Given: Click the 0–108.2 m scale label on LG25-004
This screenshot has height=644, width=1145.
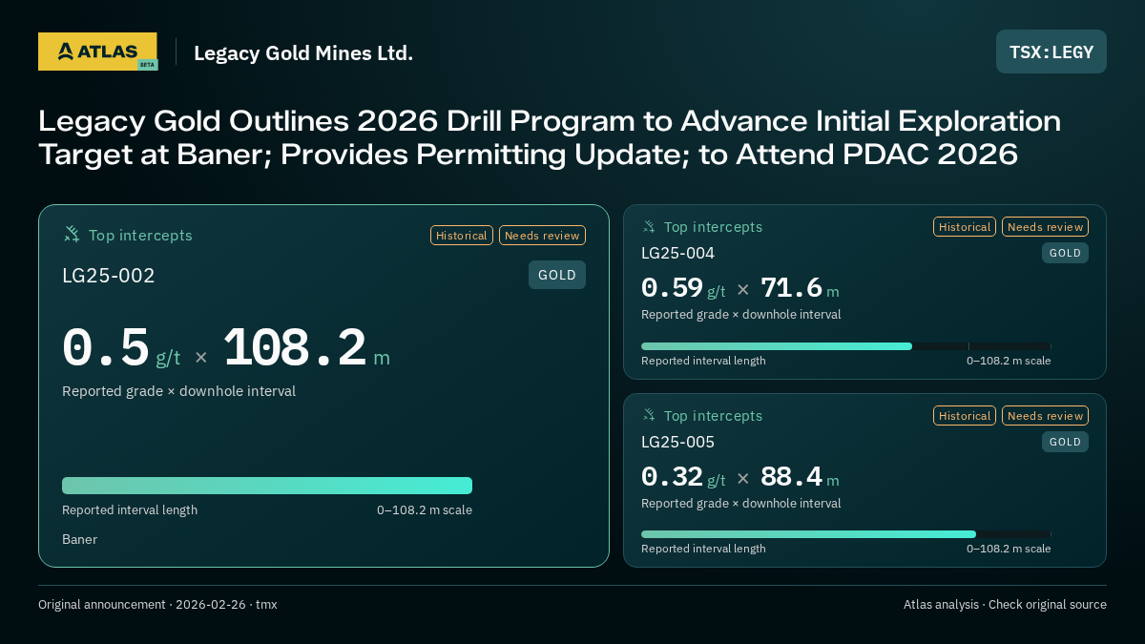Looking at the screenshot, I should (x=1009, y=361).
